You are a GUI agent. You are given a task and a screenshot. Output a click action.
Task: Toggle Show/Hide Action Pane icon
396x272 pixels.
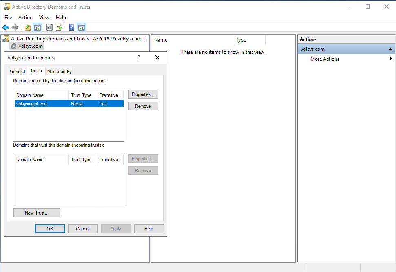(x=81, y=28)
